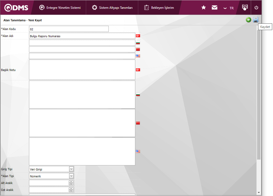Increase the Üst Aralık value
This screenshot has height=196, width=273.
tap(71, 189)
